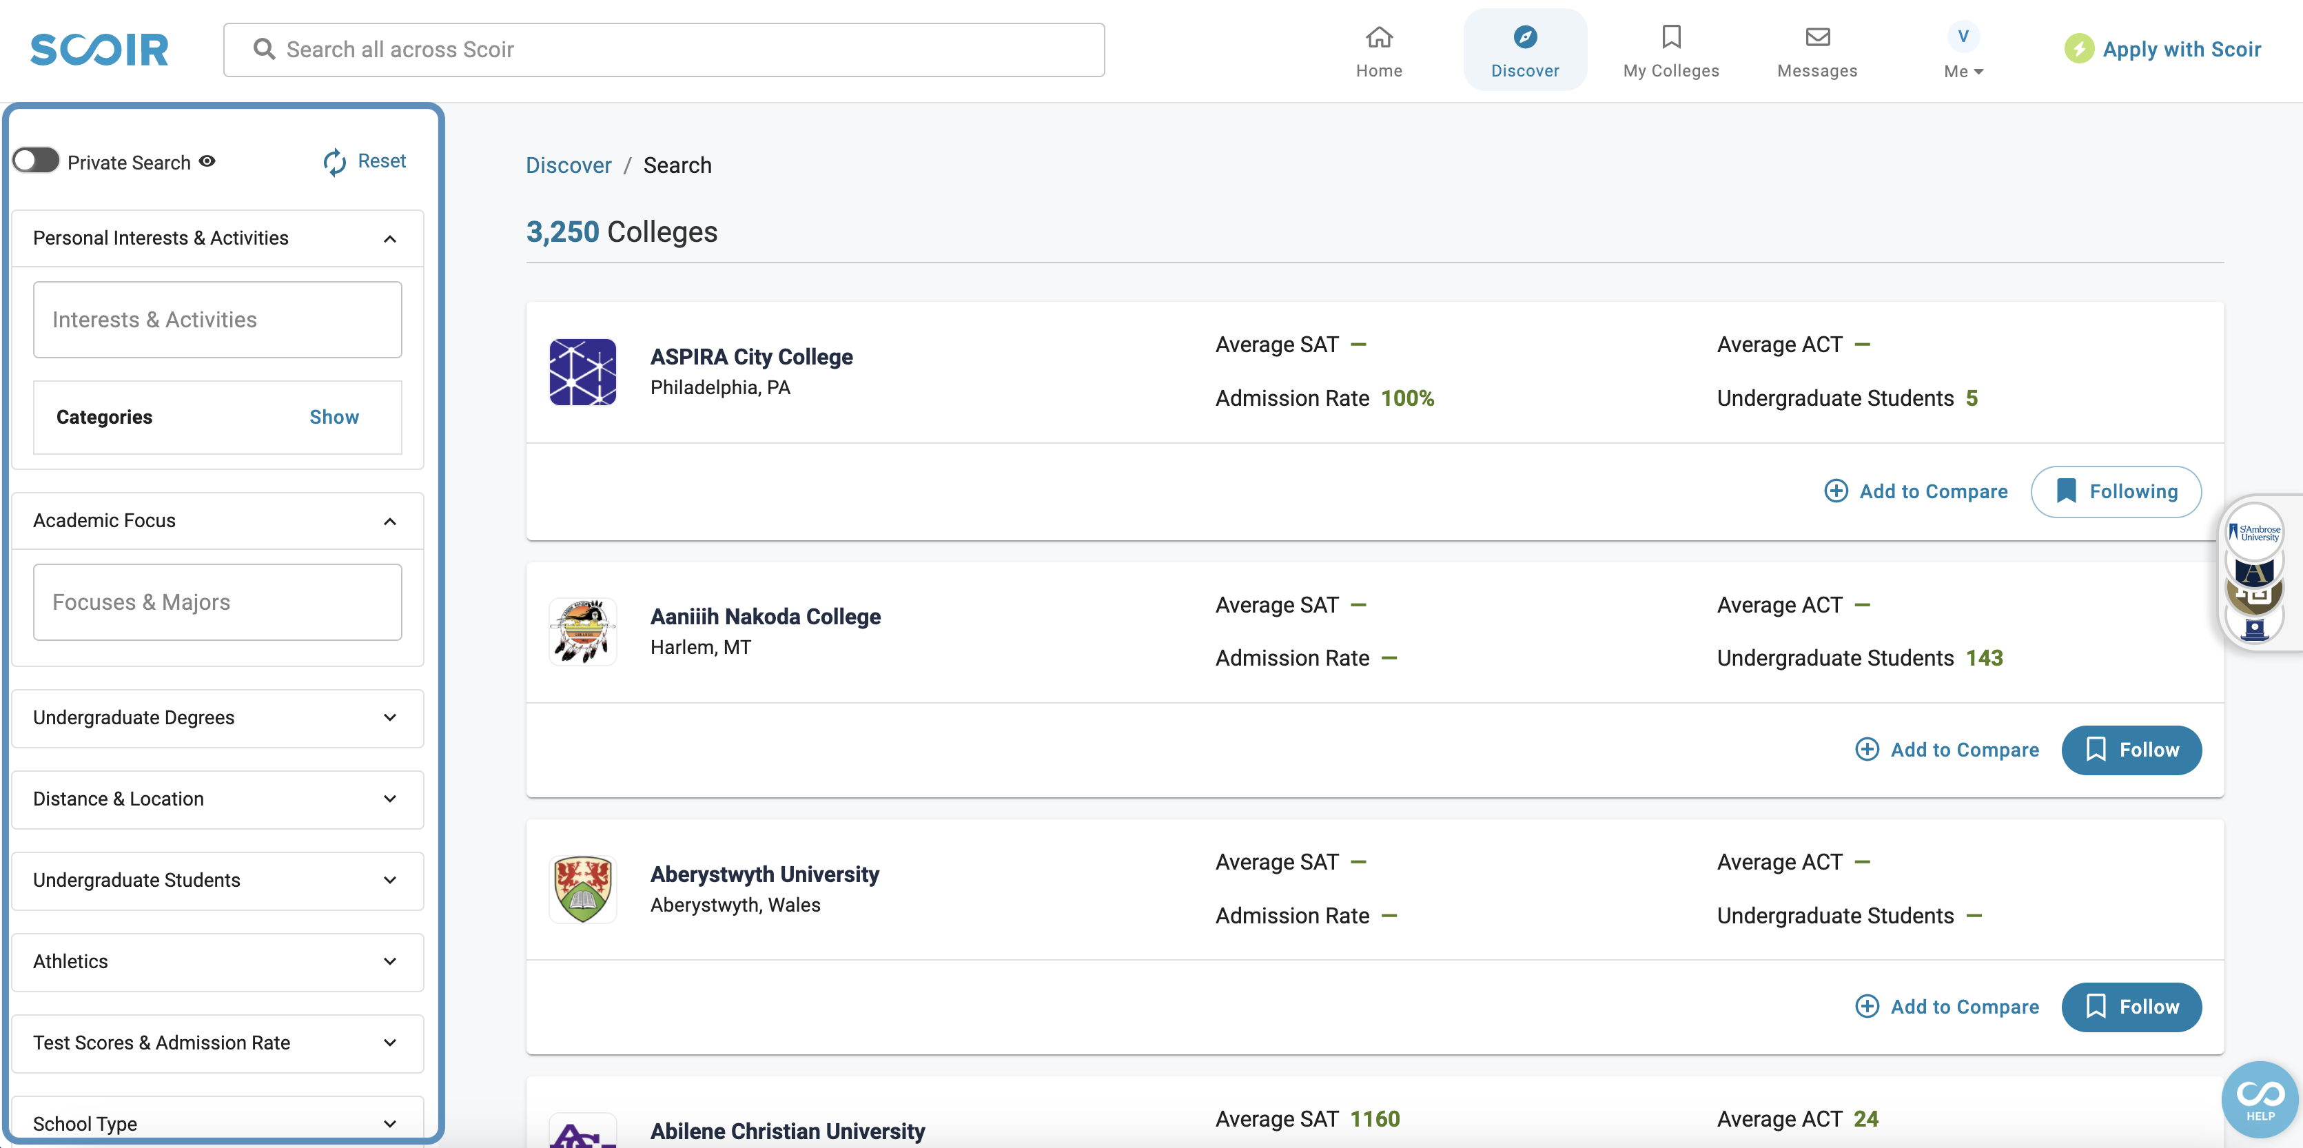Collapse Personal Interests & Activities section
The image size is (2303, 1148).
217,238
